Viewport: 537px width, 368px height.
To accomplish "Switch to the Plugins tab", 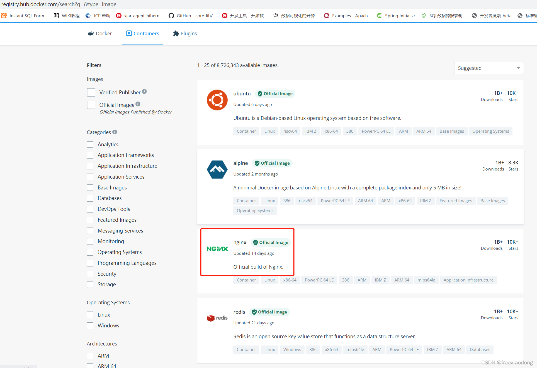I will 185,33.
